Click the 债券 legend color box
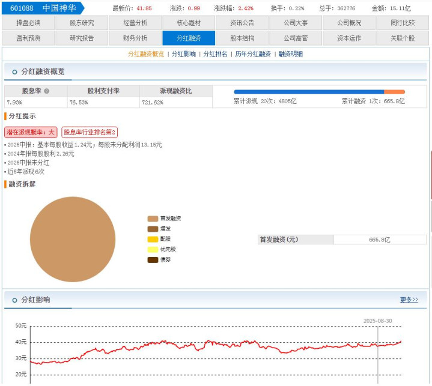The image size is (432, 386). coord(153,260)
